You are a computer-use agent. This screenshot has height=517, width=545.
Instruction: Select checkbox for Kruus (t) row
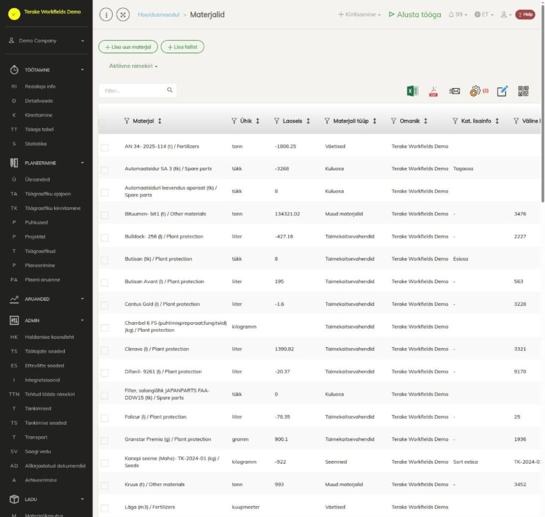104,486
